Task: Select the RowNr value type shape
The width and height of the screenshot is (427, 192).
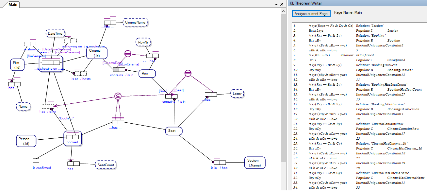Action: coord(143,42)
